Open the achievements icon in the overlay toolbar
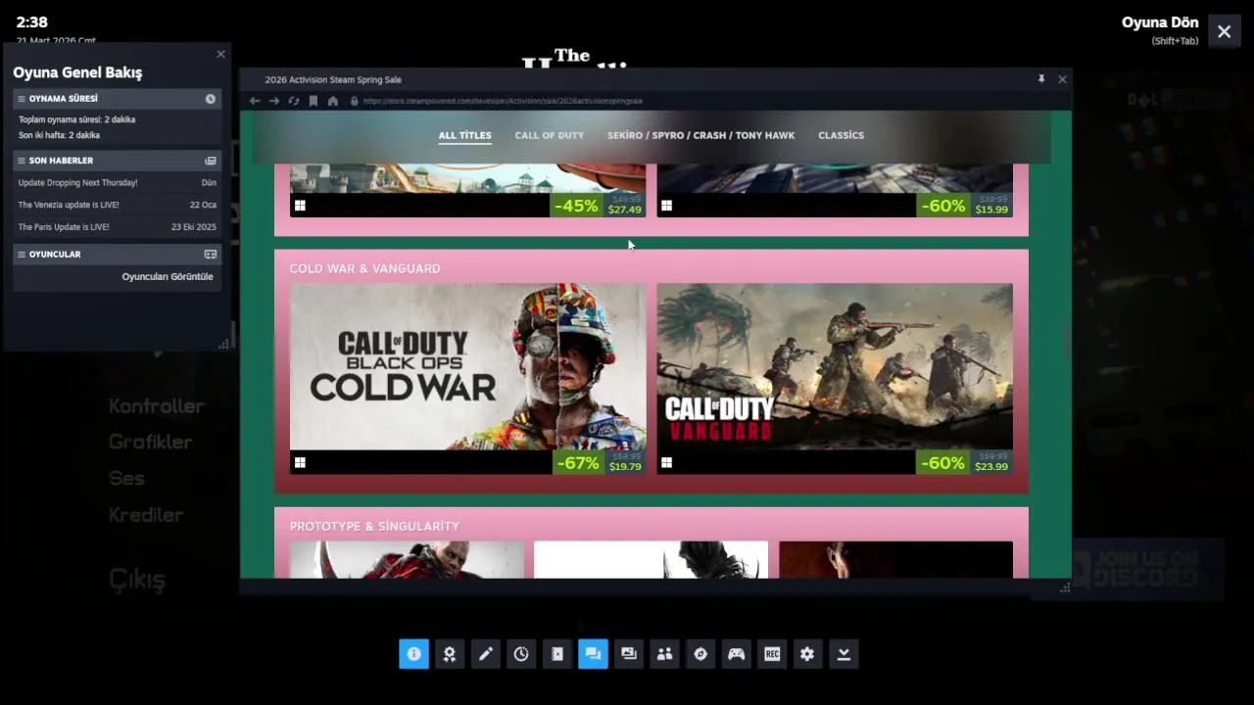This screenshot has height=705, width=1254. coord(450,654)
